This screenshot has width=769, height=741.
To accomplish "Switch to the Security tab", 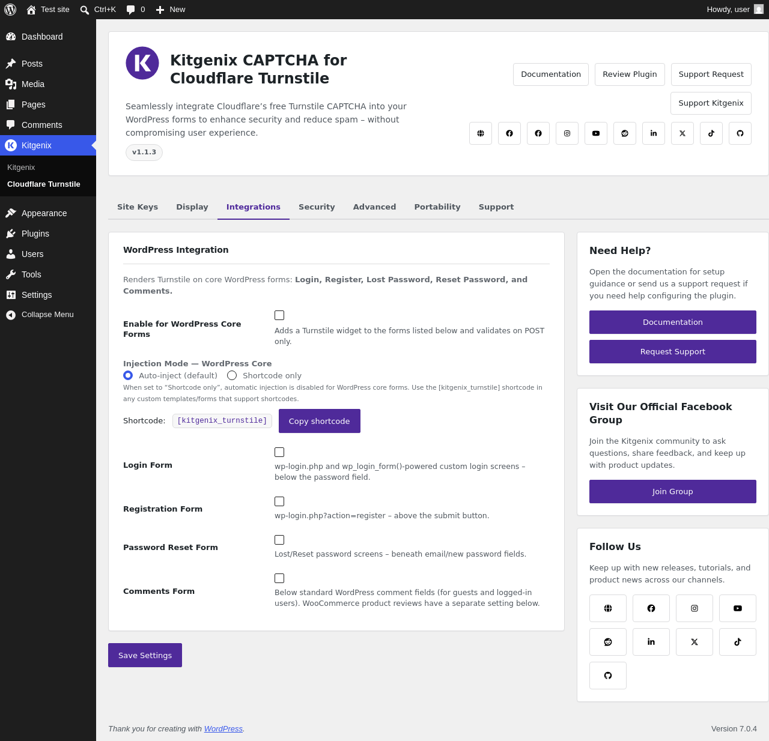I will tap(317, 207).
